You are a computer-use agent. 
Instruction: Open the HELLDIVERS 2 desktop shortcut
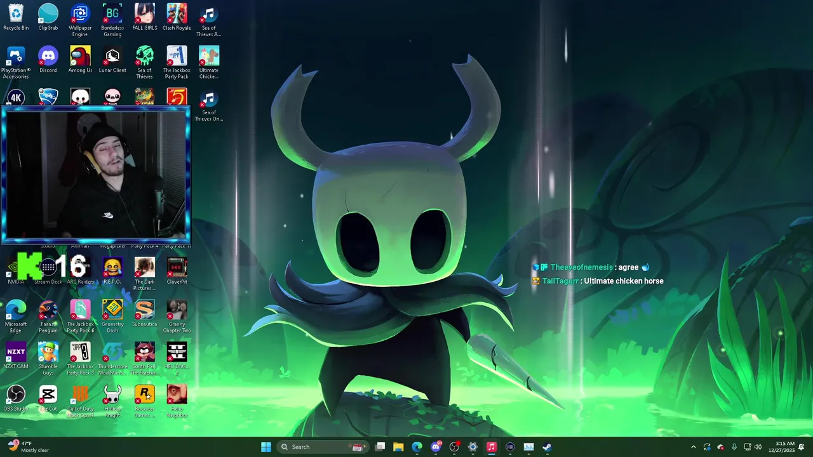click(177, 359)
